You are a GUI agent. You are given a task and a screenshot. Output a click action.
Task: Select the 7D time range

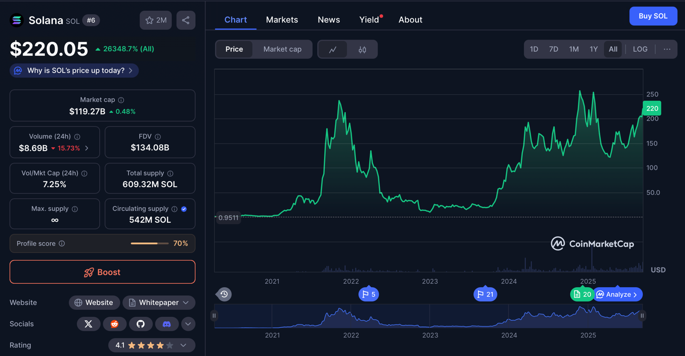coord(554,49)
